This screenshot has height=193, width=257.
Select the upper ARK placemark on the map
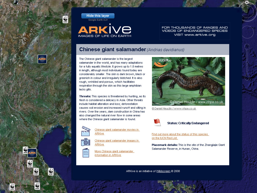coord(42,59)
